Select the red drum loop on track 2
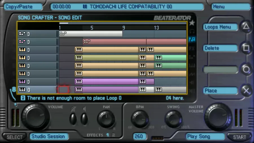 coord(115,42)
